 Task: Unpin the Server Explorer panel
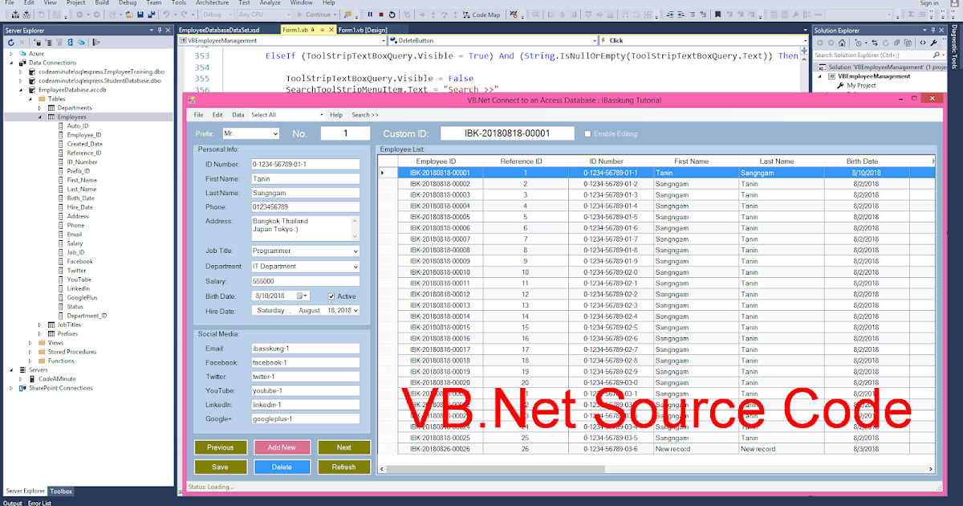[160, 31]
